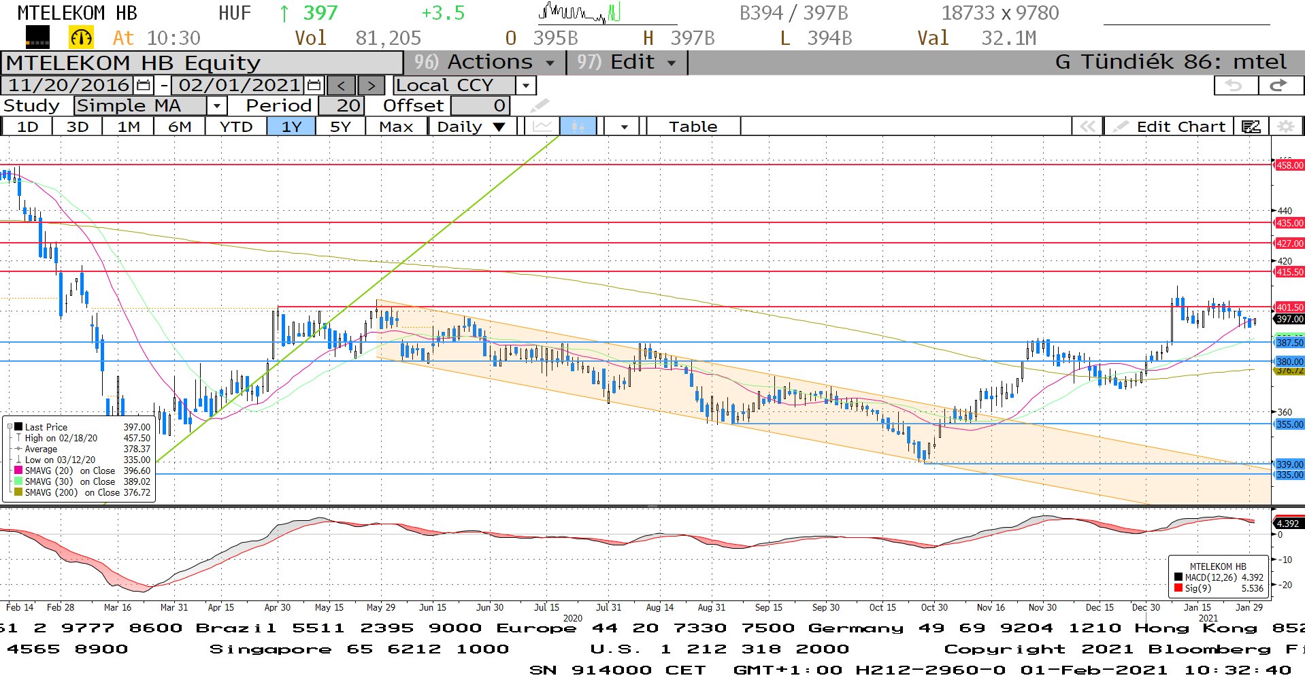The width and height of the screenshot is (1305, 697).
Task: Open the 96) Actions menu
Action: click(484, 63)
